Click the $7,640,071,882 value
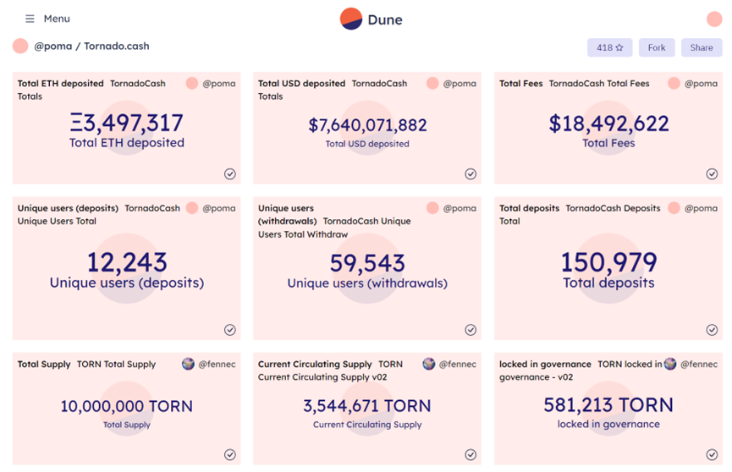Screen dimensions: 732x472 pyautogui.click(x=367, y=125)
